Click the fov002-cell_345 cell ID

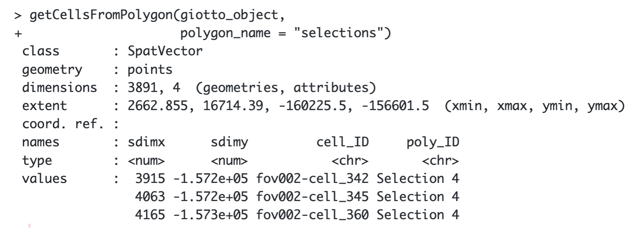click(312, 197)
